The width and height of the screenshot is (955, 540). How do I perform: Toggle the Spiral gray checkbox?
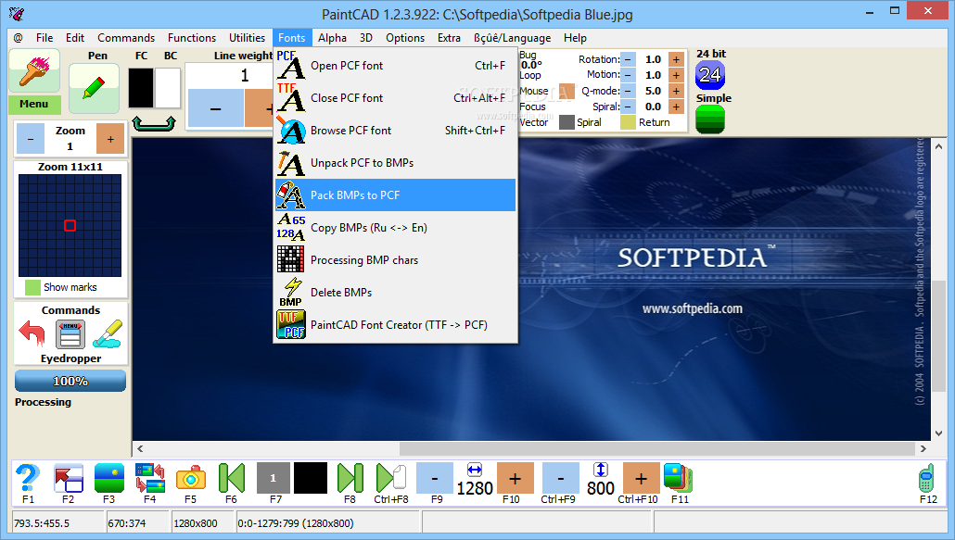[567, 122]
